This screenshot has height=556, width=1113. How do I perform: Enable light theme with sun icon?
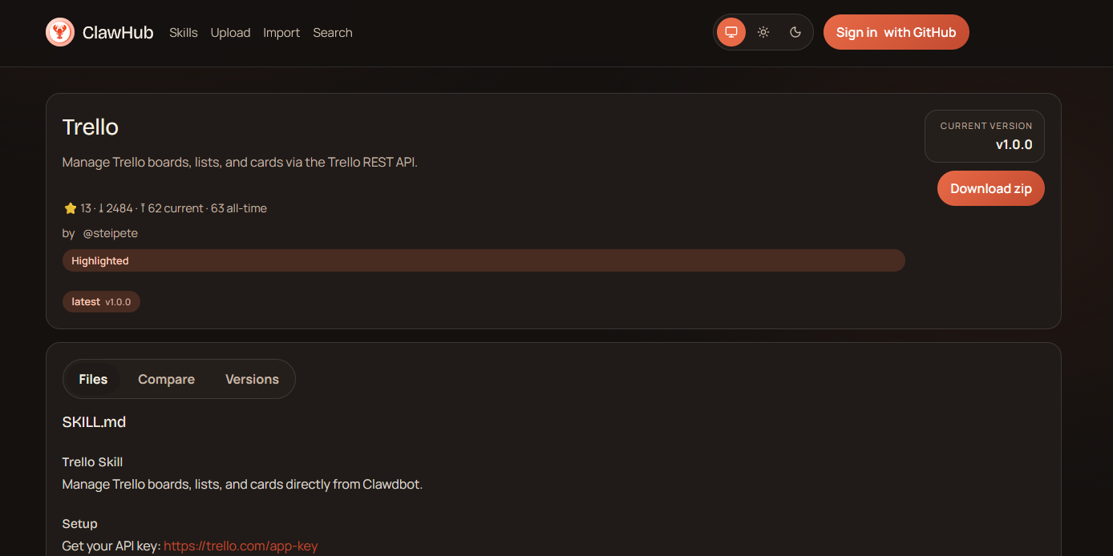(763, 32)
